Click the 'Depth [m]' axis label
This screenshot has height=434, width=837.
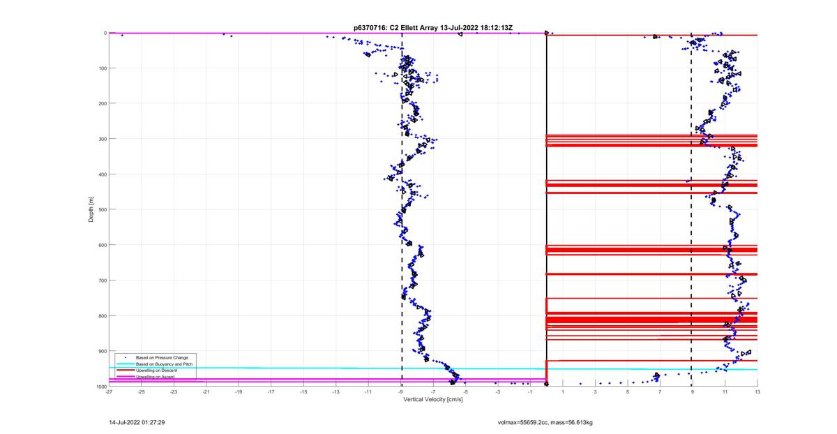pyautogui.click(x=91, y=209)
